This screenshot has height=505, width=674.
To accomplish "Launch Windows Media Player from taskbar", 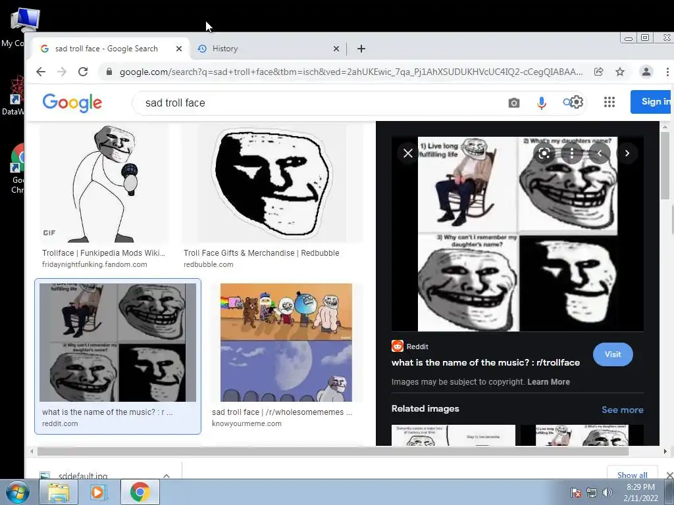I will pyautogui.click(x=99, y=492).
